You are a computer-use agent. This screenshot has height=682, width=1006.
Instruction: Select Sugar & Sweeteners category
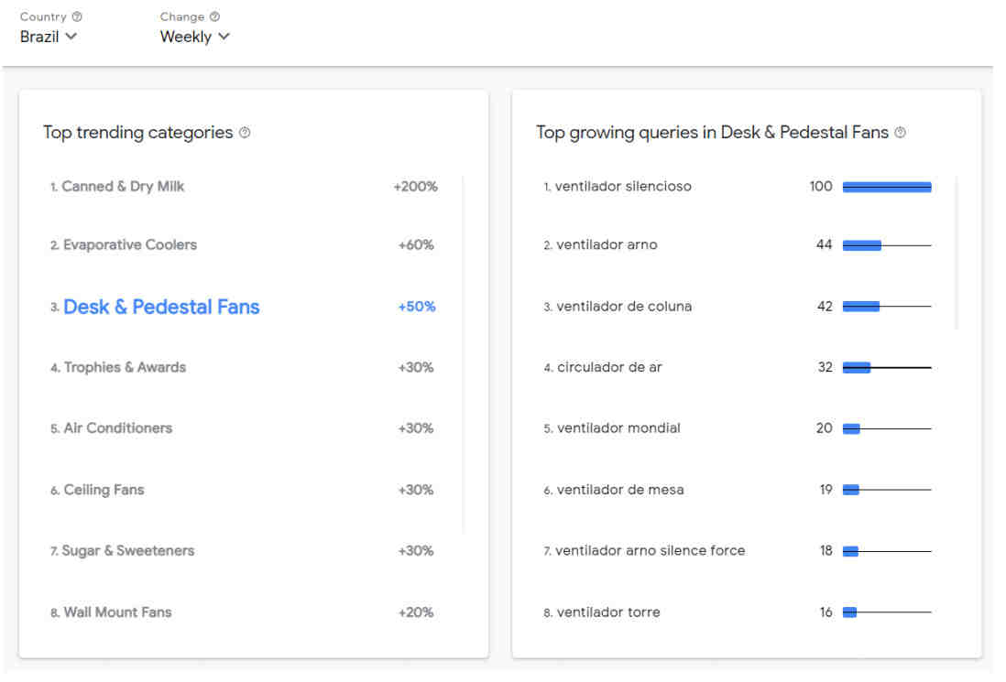[x=127, y=551]
